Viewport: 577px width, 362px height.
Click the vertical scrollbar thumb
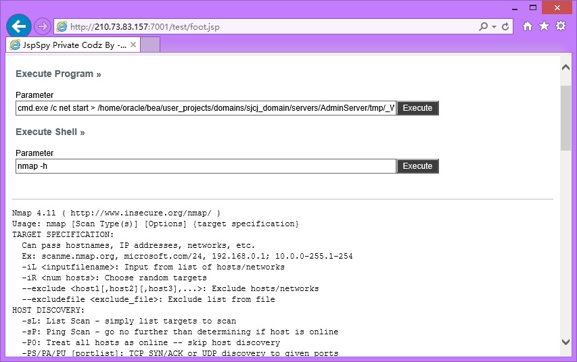[x=566, y=118]
